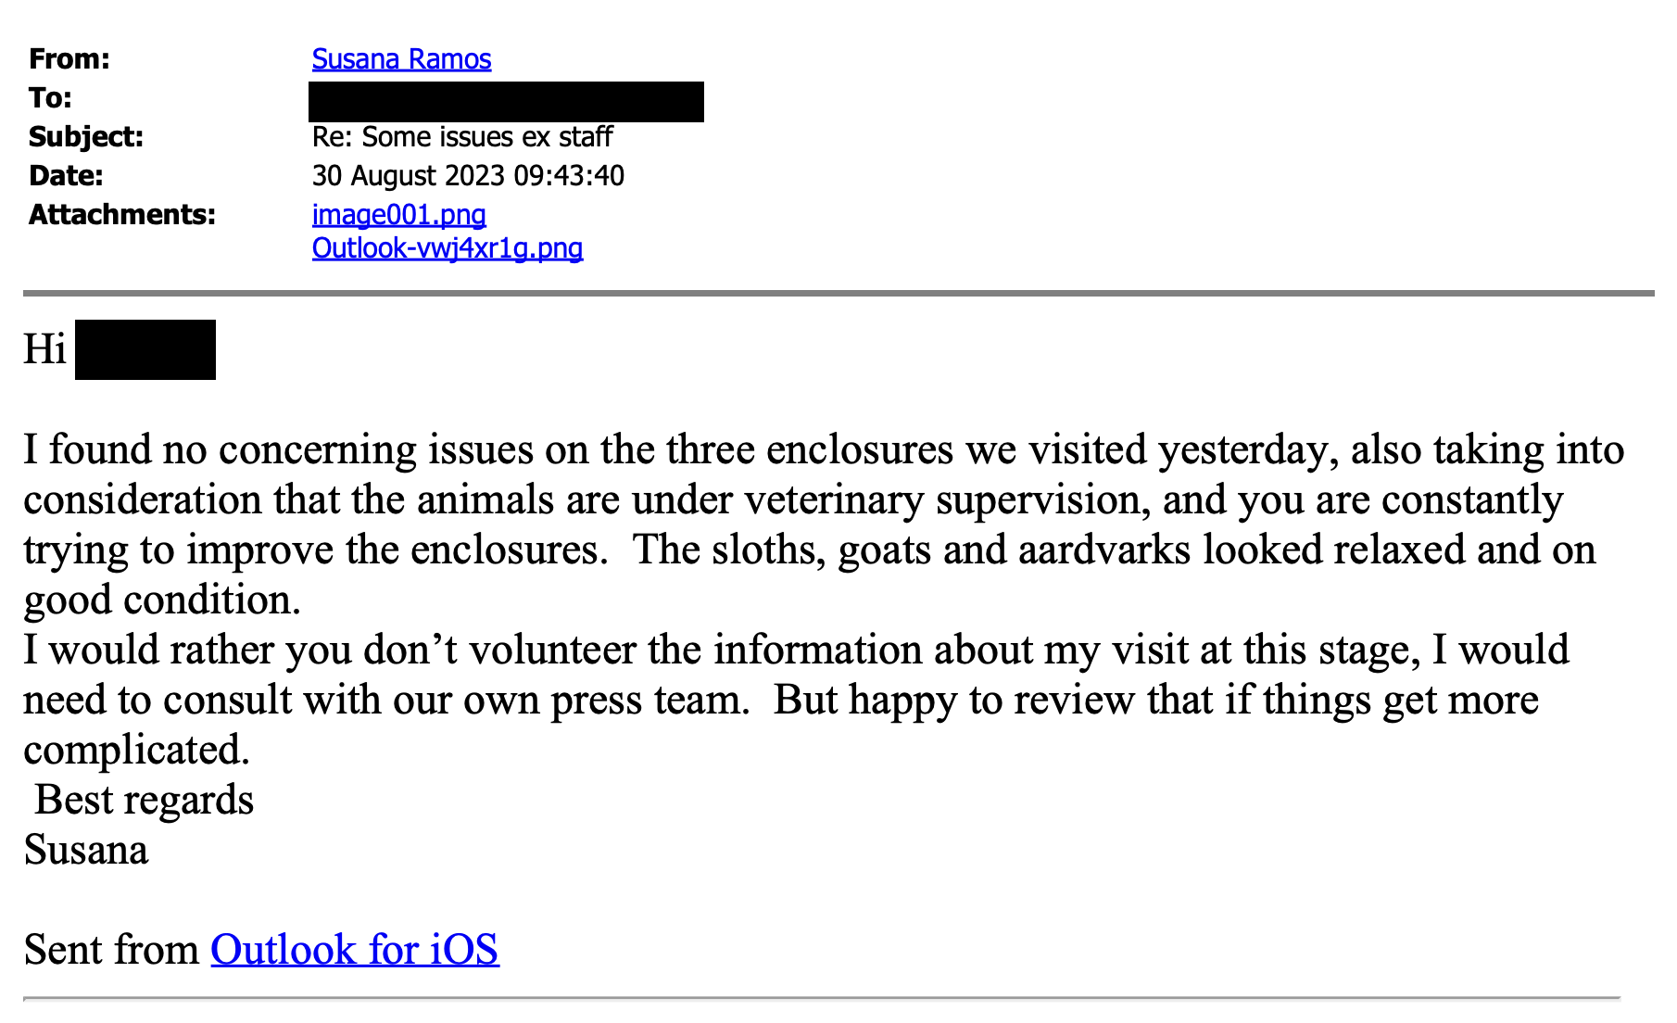Click the 'Susana' signature text

coord(86,850)
